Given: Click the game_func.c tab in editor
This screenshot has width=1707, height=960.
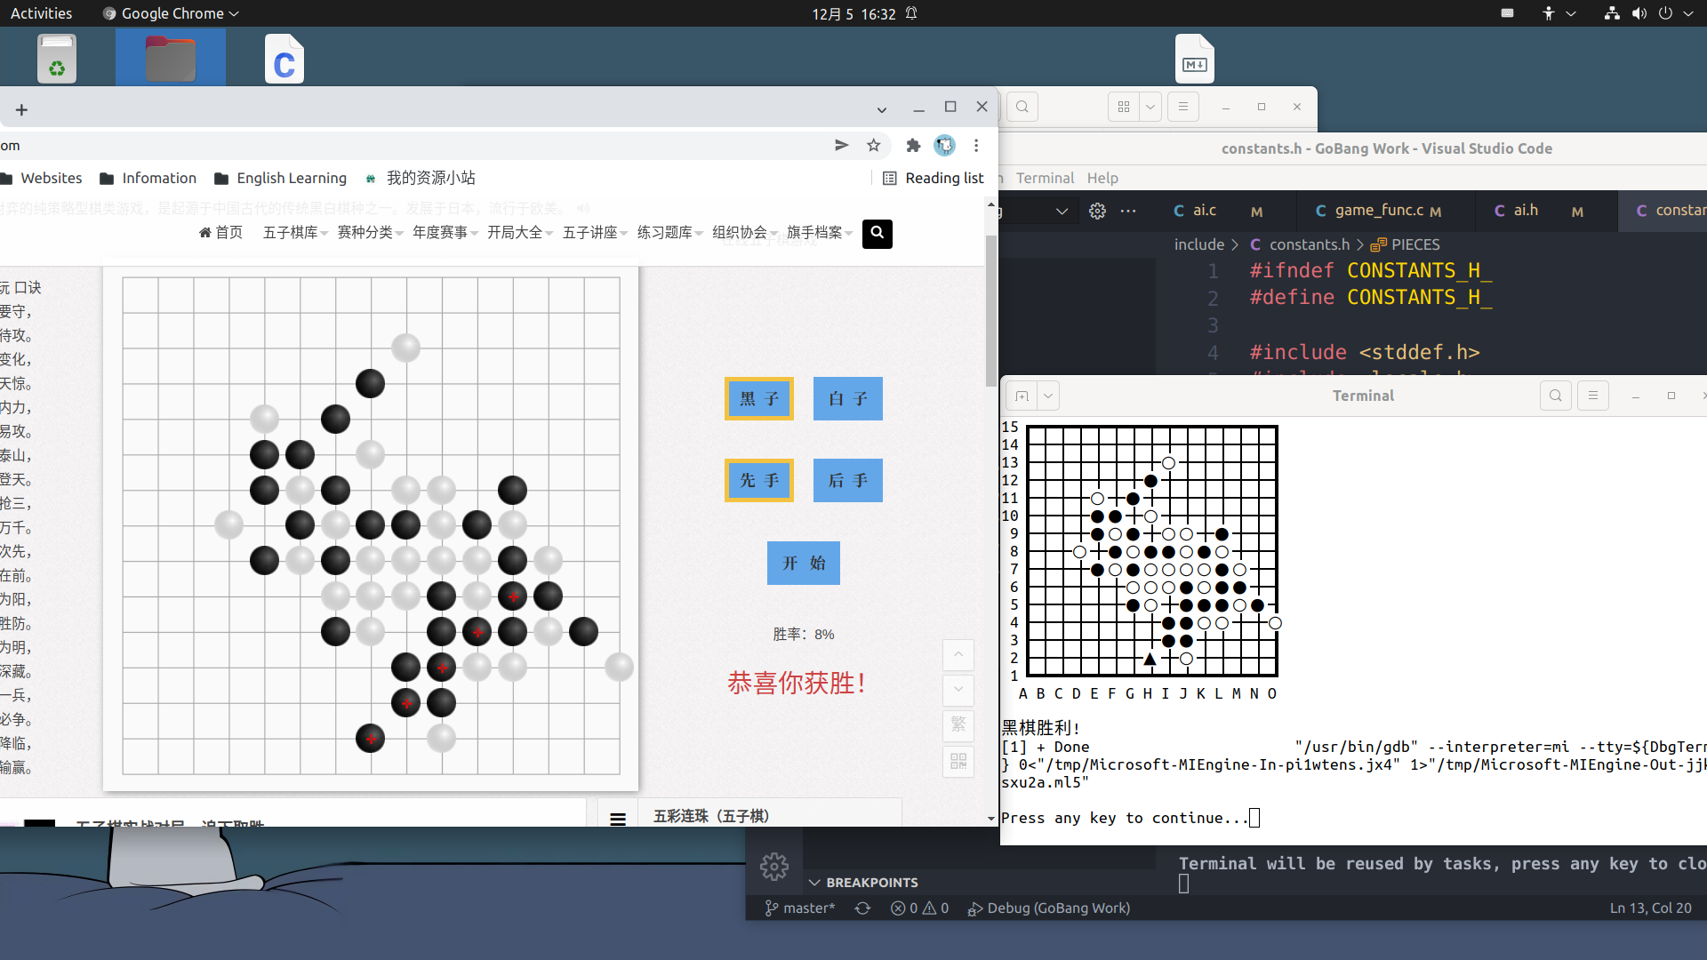Looking at the screenshot, I should click(1380, 210).
